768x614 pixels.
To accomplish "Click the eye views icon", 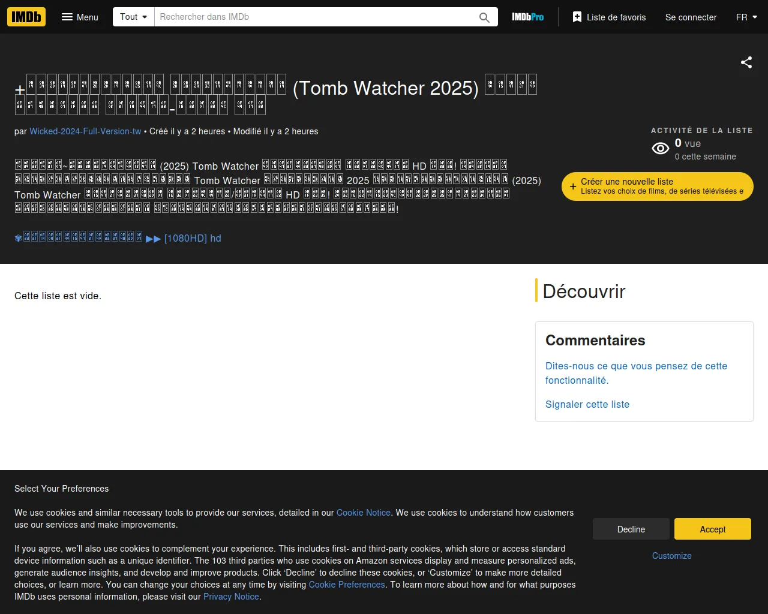I will pos(660,149).
